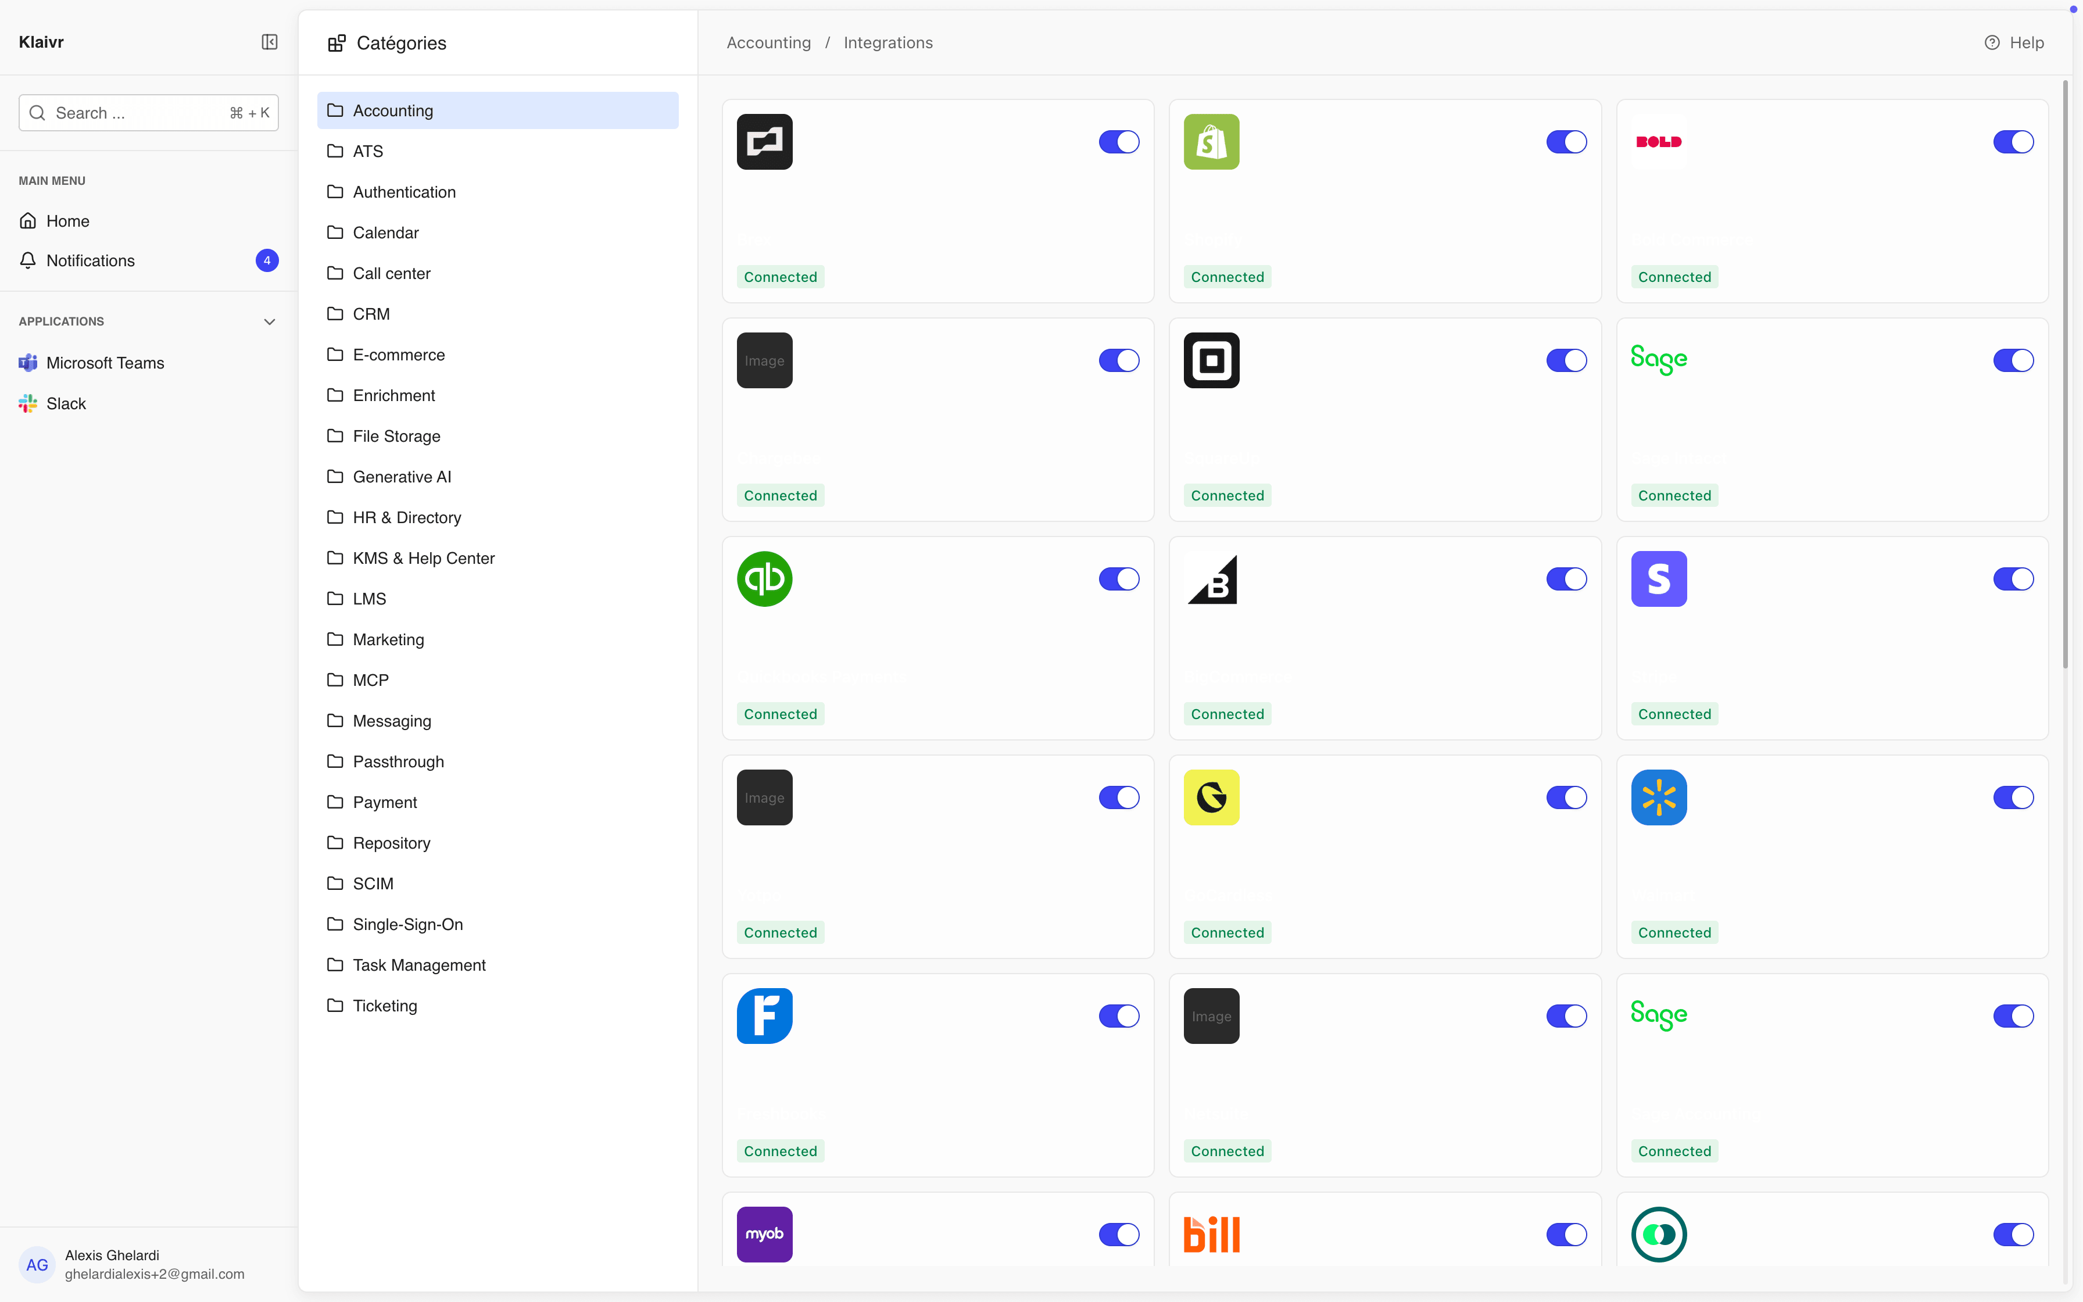
Task: Toggle the myob card switch
Action: tap(1119, 1235)
